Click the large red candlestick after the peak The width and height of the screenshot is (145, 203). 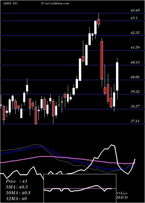pos(102,60)
